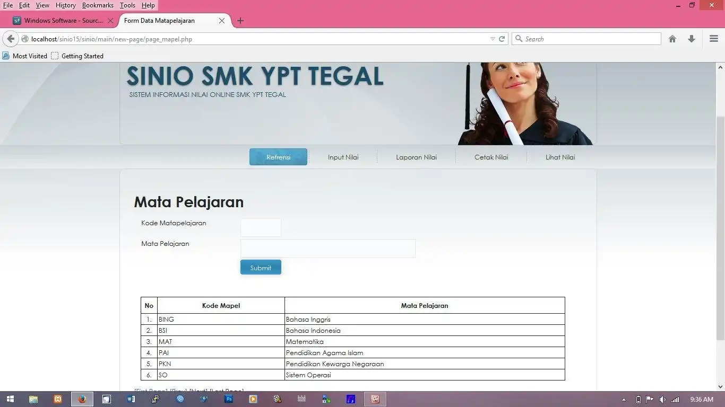Click the site identity globe icon
The width and height of the screenshot is (725, 407).
click(25, 39)
